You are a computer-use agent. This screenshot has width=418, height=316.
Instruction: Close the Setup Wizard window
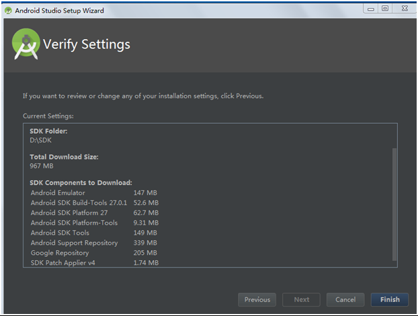coord(405,9)
